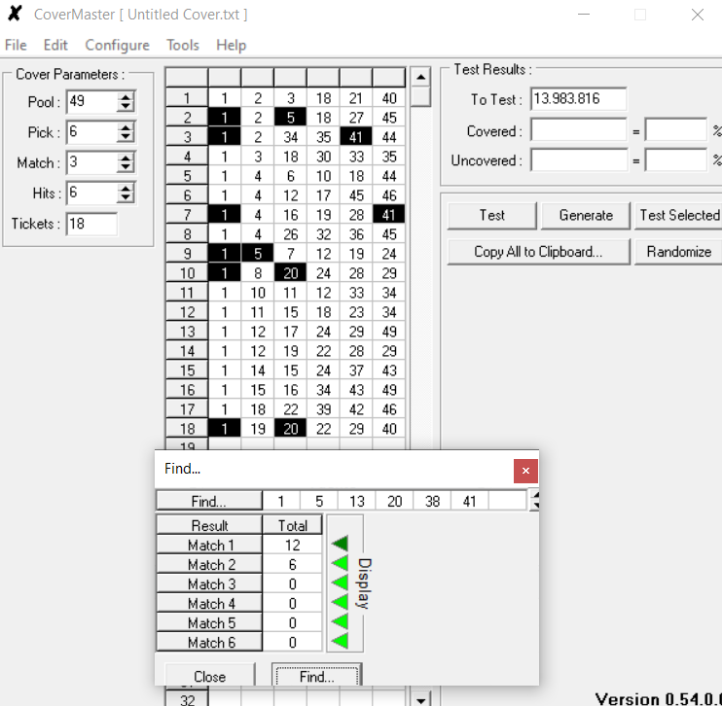Click the Match input field
The width and height of the screenshot is (722, 706).
coord(91,163)
